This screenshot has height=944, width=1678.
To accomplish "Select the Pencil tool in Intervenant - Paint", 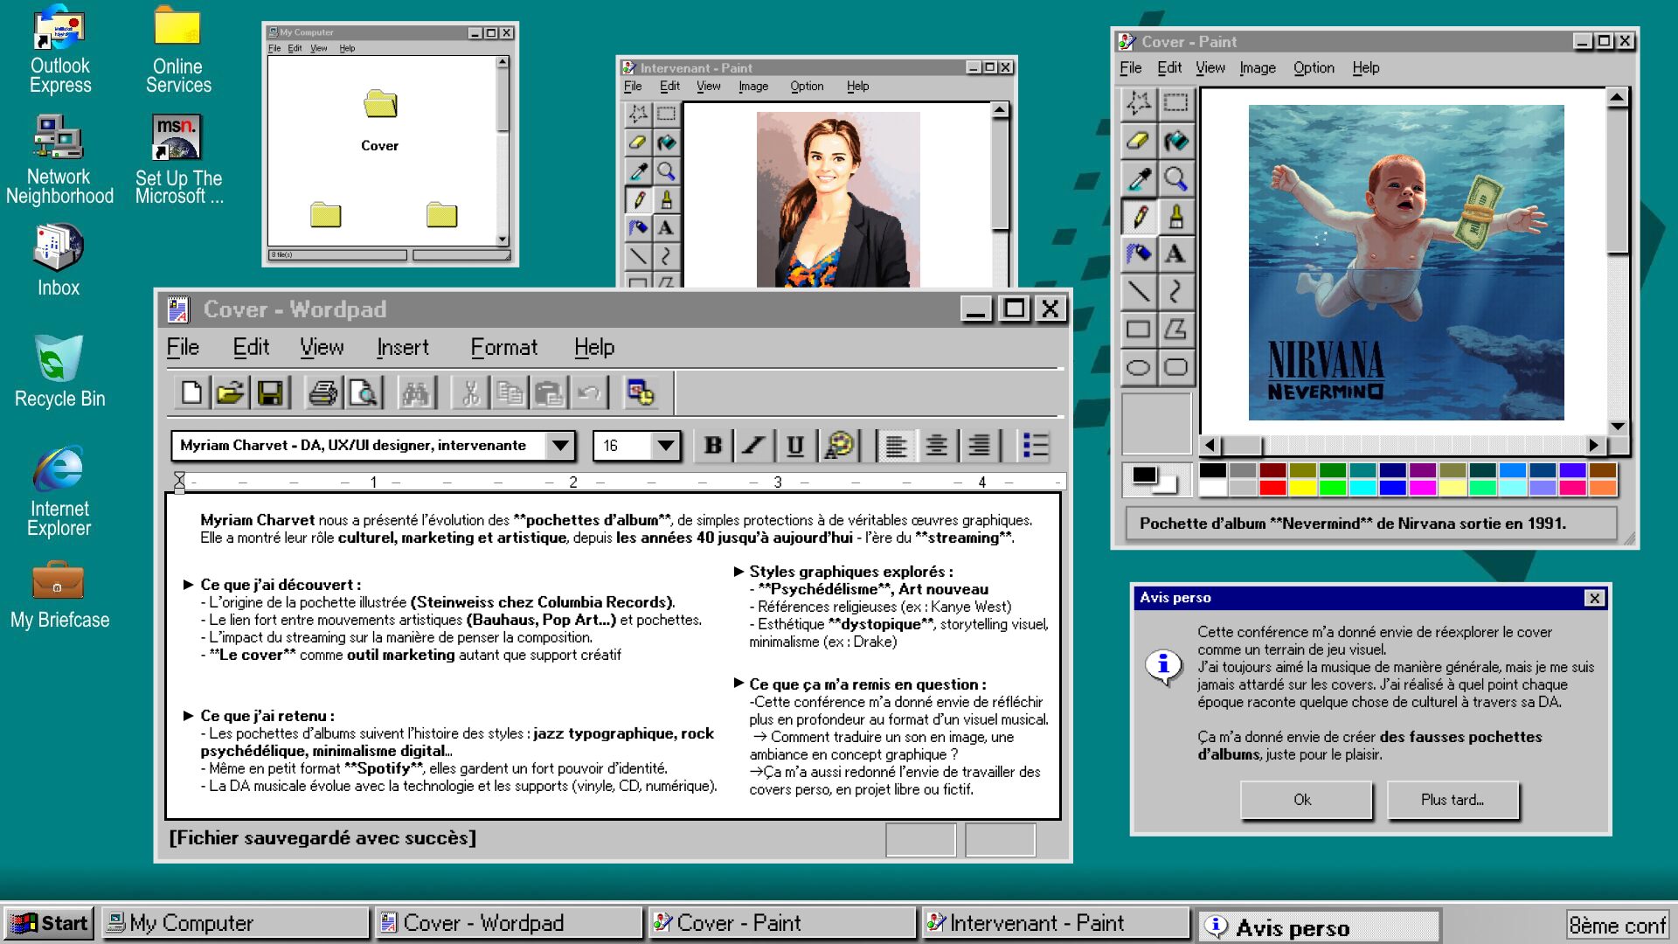I will (x=638, y=199).
